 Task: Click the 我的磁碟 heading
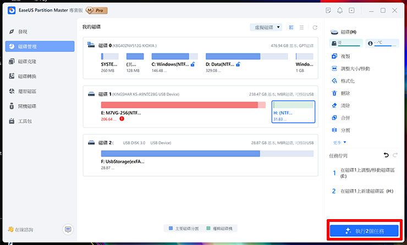tap(92, 27)
